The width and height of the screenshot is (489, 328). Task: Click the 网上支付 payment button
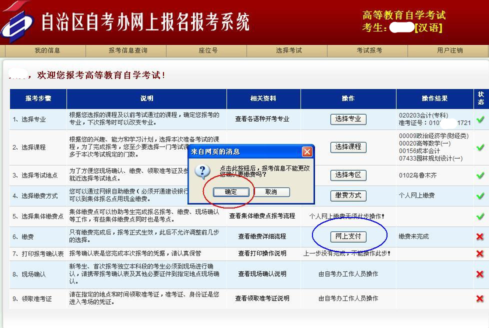tap(348, 235)
